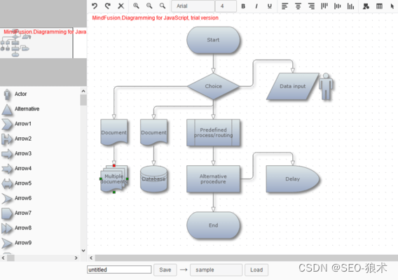Select the Alternative procedure node
Image resolution: width=398 pixels, height=280 pixels.
pyautogui.click(x=213, y=179)
